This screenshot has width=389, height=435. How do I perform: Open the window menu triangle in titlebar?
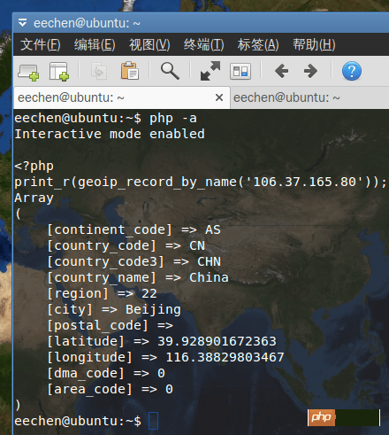click(22, 23)
